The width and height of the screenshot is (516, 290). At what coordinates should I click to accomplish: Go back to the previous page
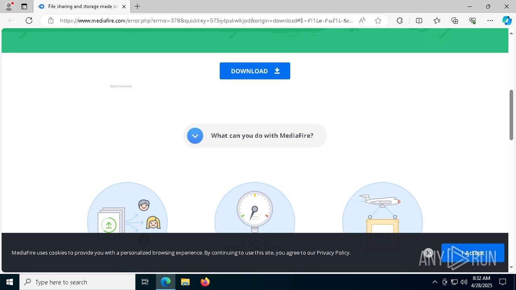tap(11, 21)
